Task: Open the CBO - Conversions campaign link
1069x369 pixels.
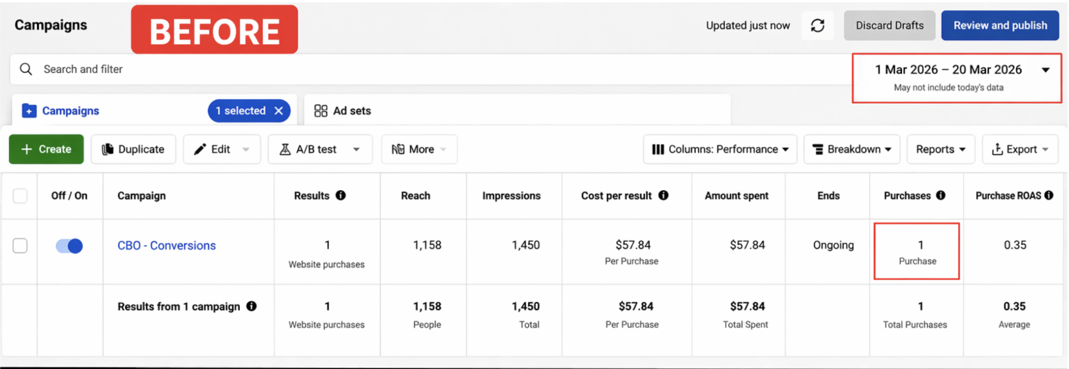Action: pos(166,245)
